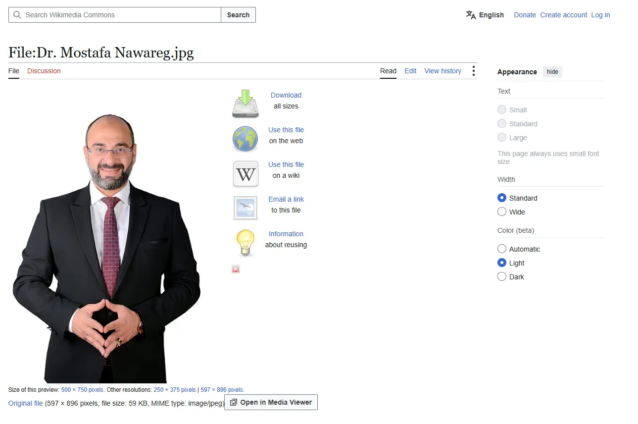The image size is (638, 424).
Task: Click the magnifier icon in search box
Action: [17, 15]
